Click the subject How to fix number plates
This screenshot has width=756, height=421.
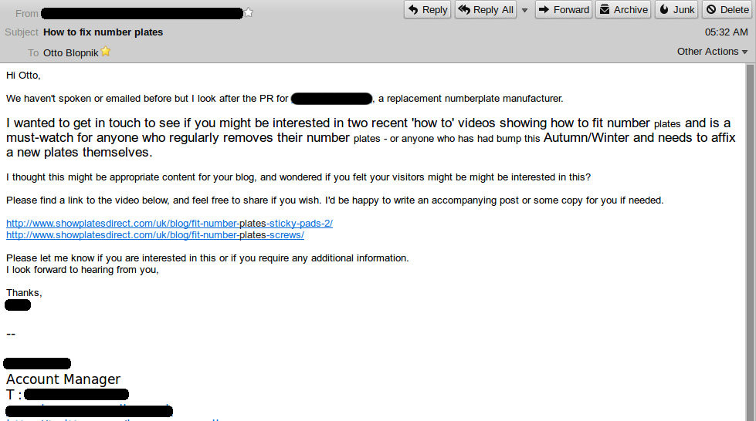[103, 32]
